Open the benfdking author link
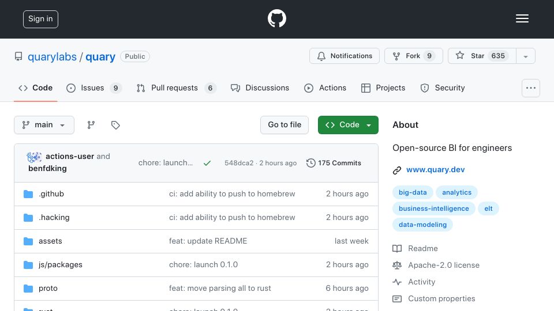 click(48, 169)
